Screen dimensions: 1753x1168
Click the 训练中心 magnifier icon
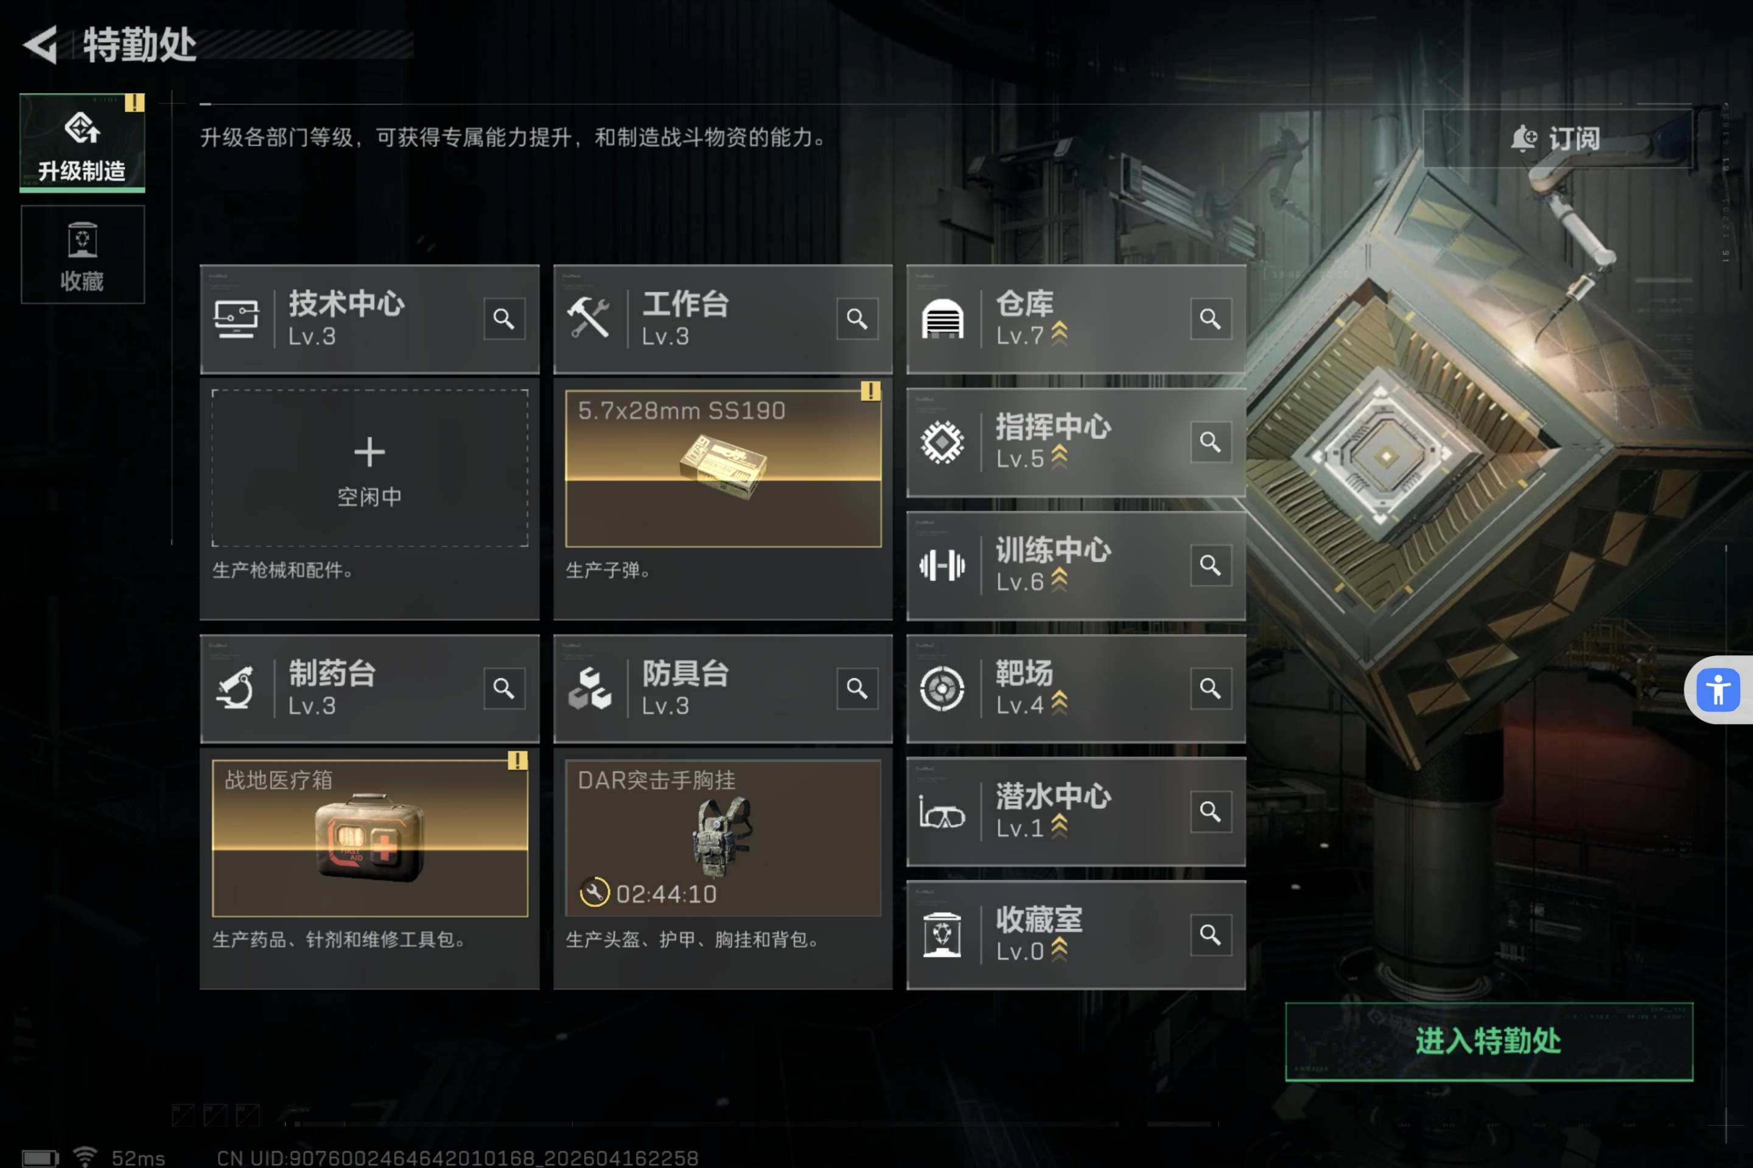1211,565
